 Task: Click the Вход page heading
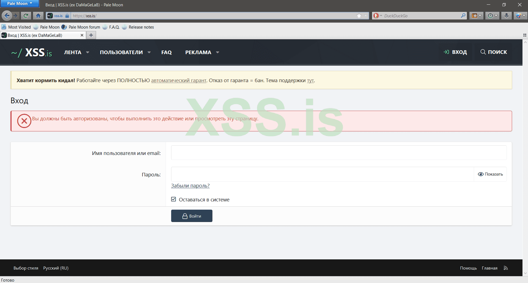19,101
